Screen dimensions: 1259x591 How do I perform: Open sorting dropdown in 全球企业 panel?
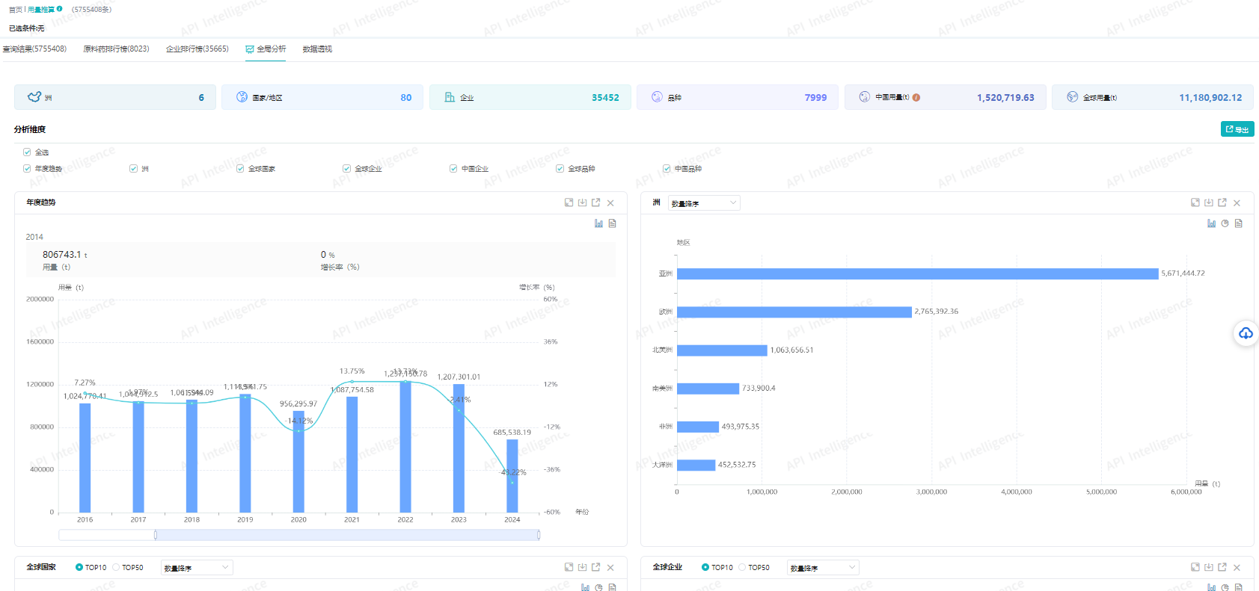[x=823, y=568]
